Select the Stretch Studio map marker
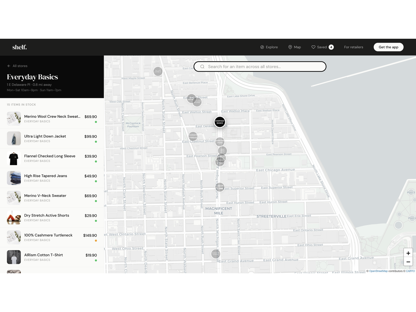The height and width of the screenshot is (312, 416). tap(220, 142)
